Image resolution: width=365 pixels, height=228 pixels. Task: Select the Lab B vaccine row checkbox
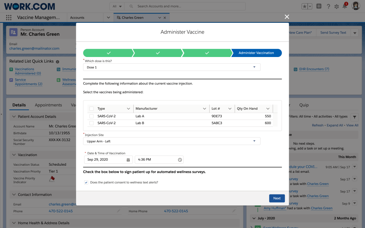92,123
